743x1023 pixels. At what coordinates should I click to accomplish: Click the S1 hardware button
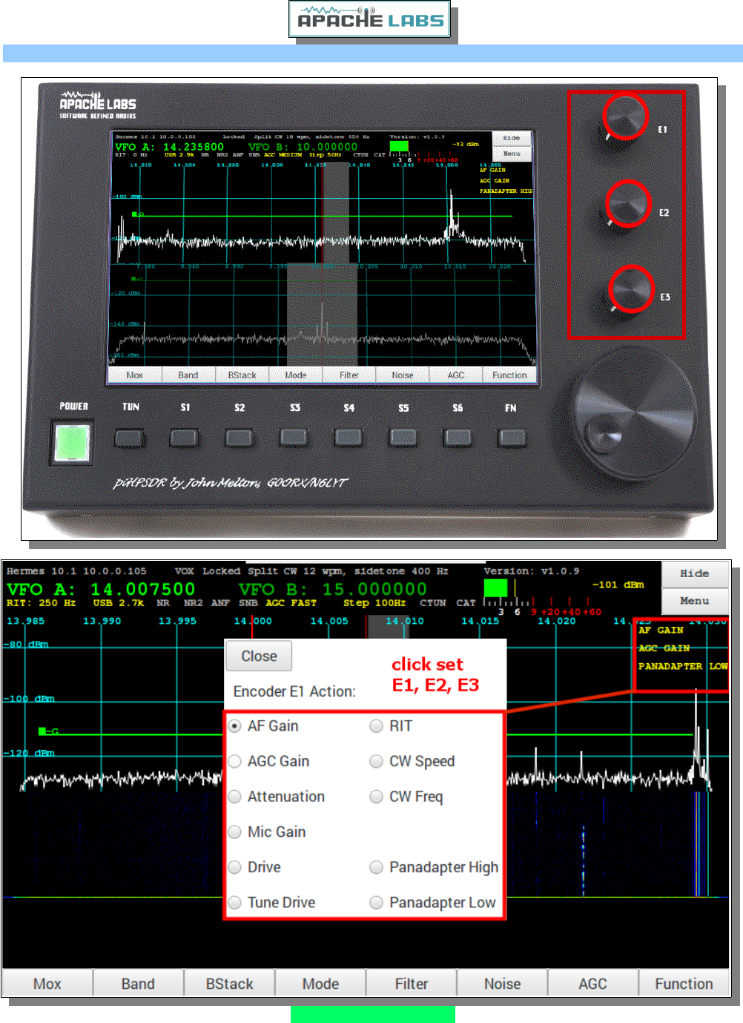point(184,438)
